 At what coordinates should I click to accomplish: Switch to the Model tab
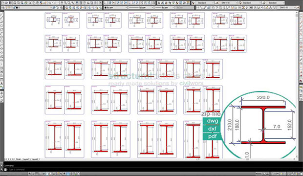[18, 159]
